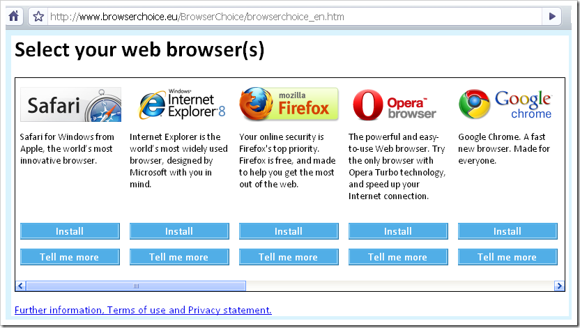Install the Firefox browser
The width and height of the screenshot is (580, 328).
289,231
